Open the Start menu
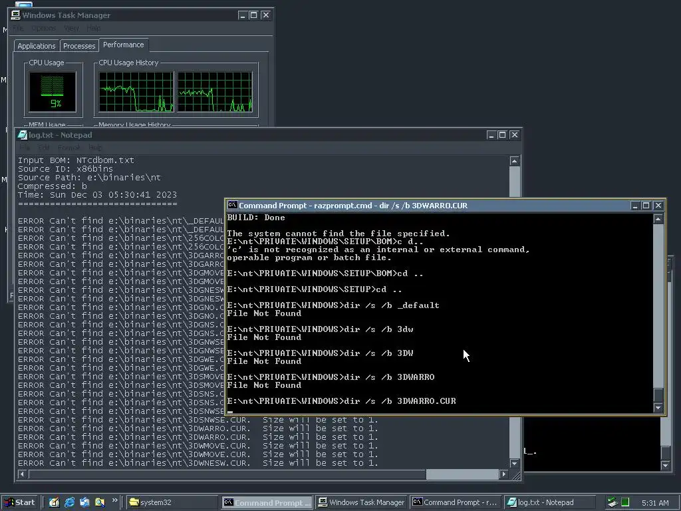Viewport: 681px width, 511px height. pyautogui.click(x=19, y=502)
